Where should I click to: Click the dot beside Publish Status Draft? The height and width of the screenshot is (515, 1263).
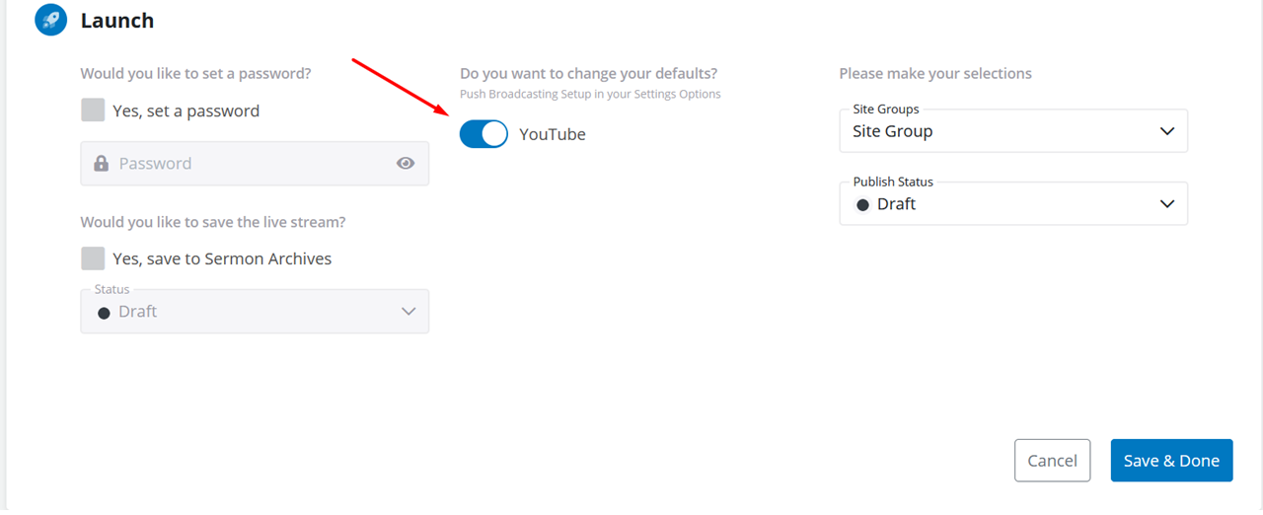pyautogui.click(x=862, y=205)
